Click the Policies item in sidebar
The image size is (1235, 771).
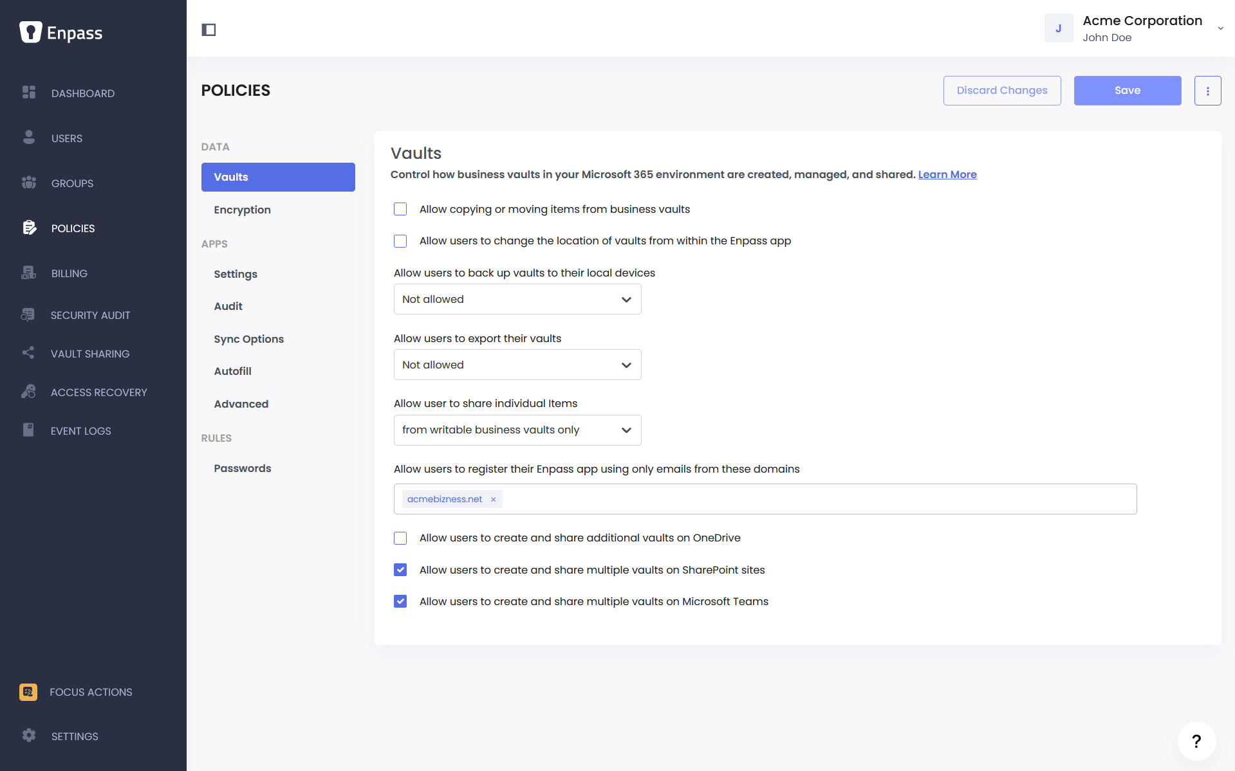(73, 228)
